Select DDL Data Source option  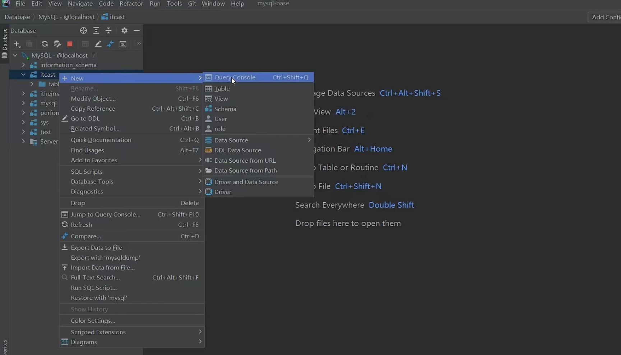[x=258, y=150]
